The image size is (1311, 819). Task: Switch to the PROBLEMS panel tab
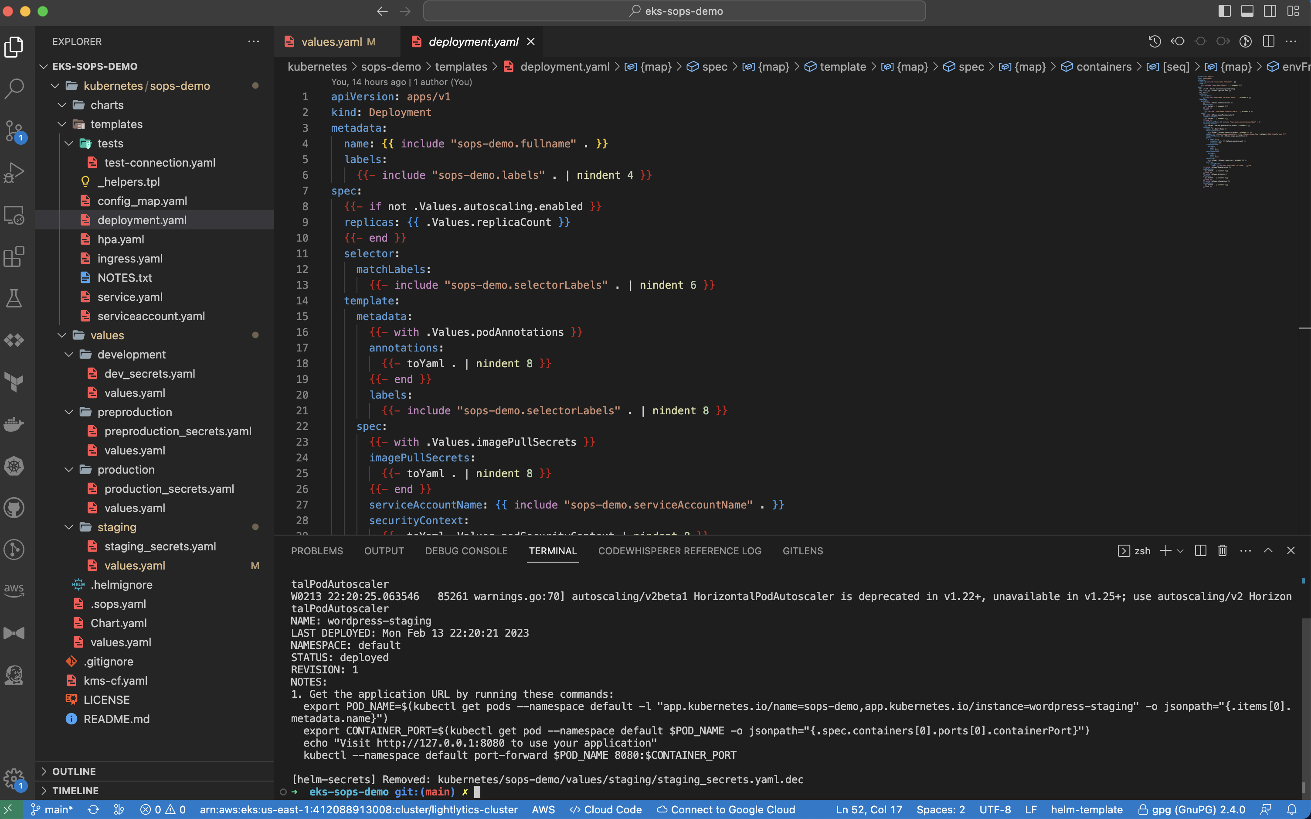[x=317, y=551]
